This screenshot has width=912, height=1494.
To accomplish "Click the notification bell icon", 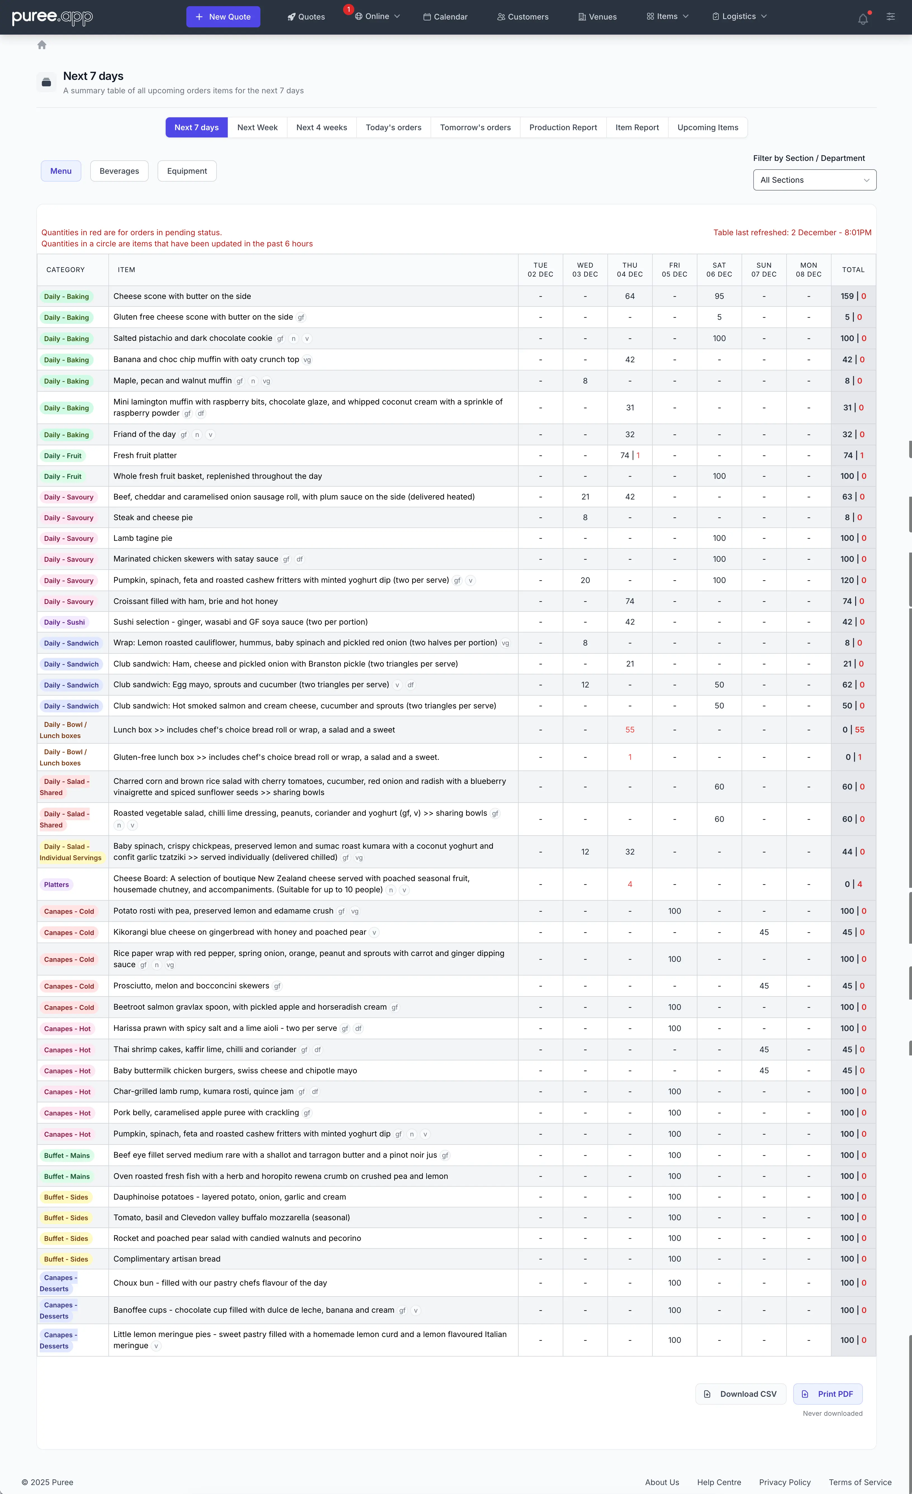I will tap(863, 17).
